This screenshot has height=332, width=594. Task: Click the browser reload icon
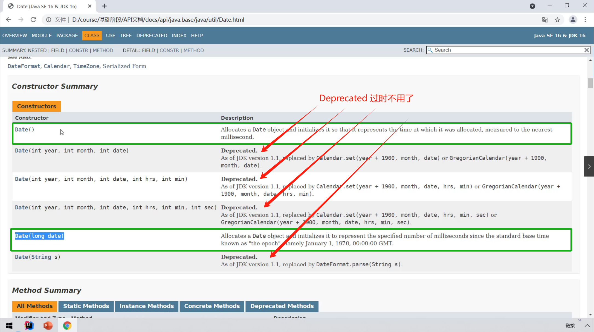point(33,20)
